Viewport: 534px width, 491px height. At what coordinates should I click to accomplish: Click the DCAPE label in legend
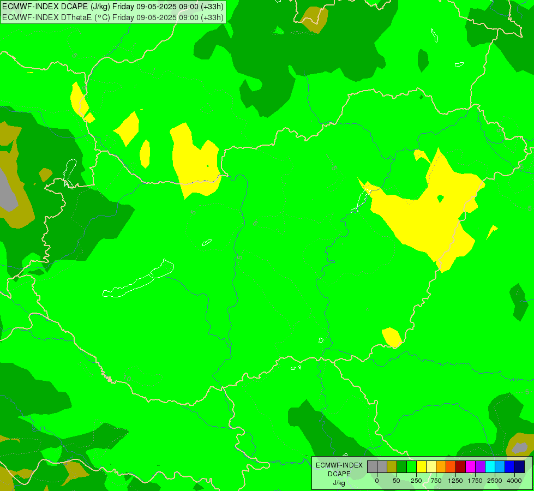click(x=339, y=474)
